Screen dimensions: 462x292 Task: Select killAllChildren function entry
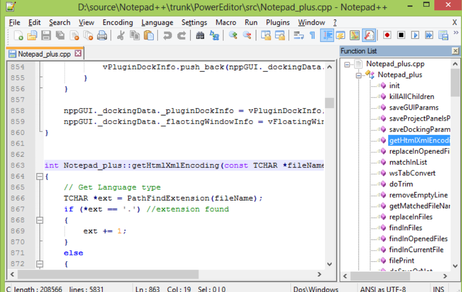point(411,96)
